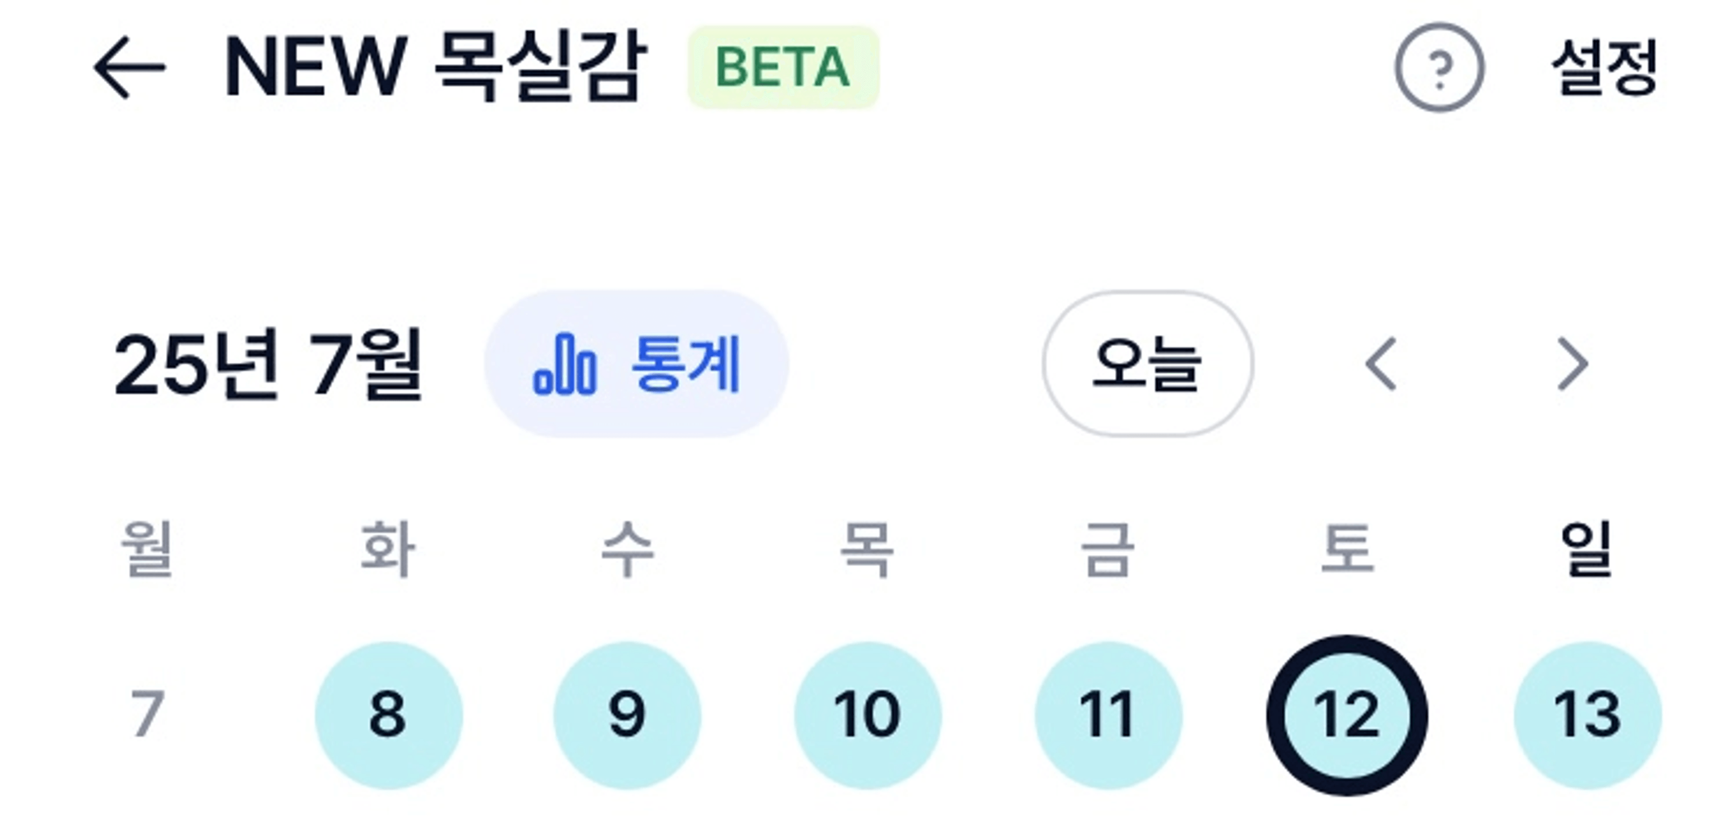Open 설정 settings
Viewport: 1736px width, 838px height.
[x=1603, y=67]
